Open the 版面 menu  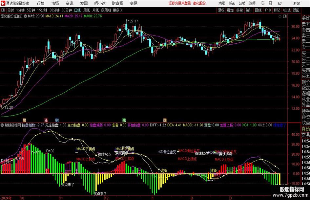[x=232, y=3]
